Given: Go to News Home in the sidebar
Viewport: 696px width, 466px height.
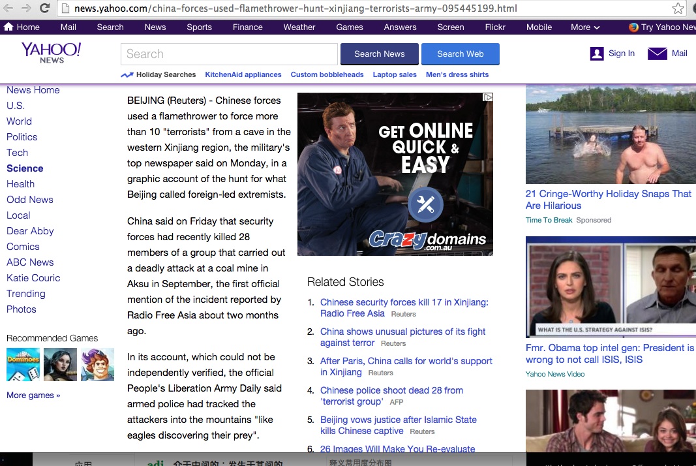Looking at the screenshot, I should tap(33, 90).
